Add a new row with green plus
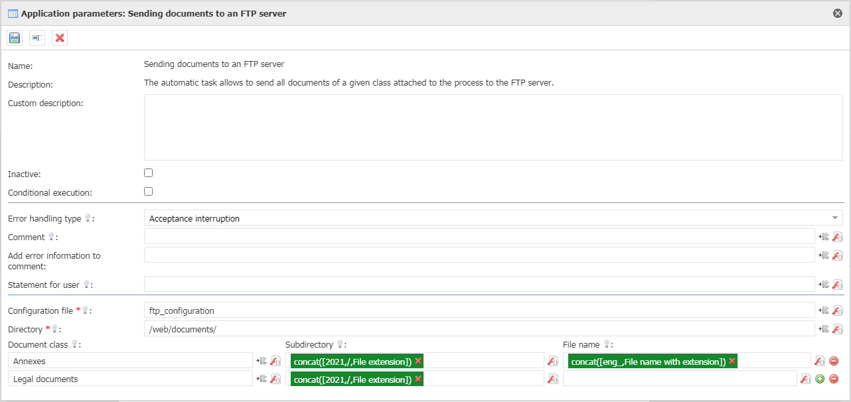The width and height of the screenshot is (851, 402). pyautogui.click(x=820, y=379)
